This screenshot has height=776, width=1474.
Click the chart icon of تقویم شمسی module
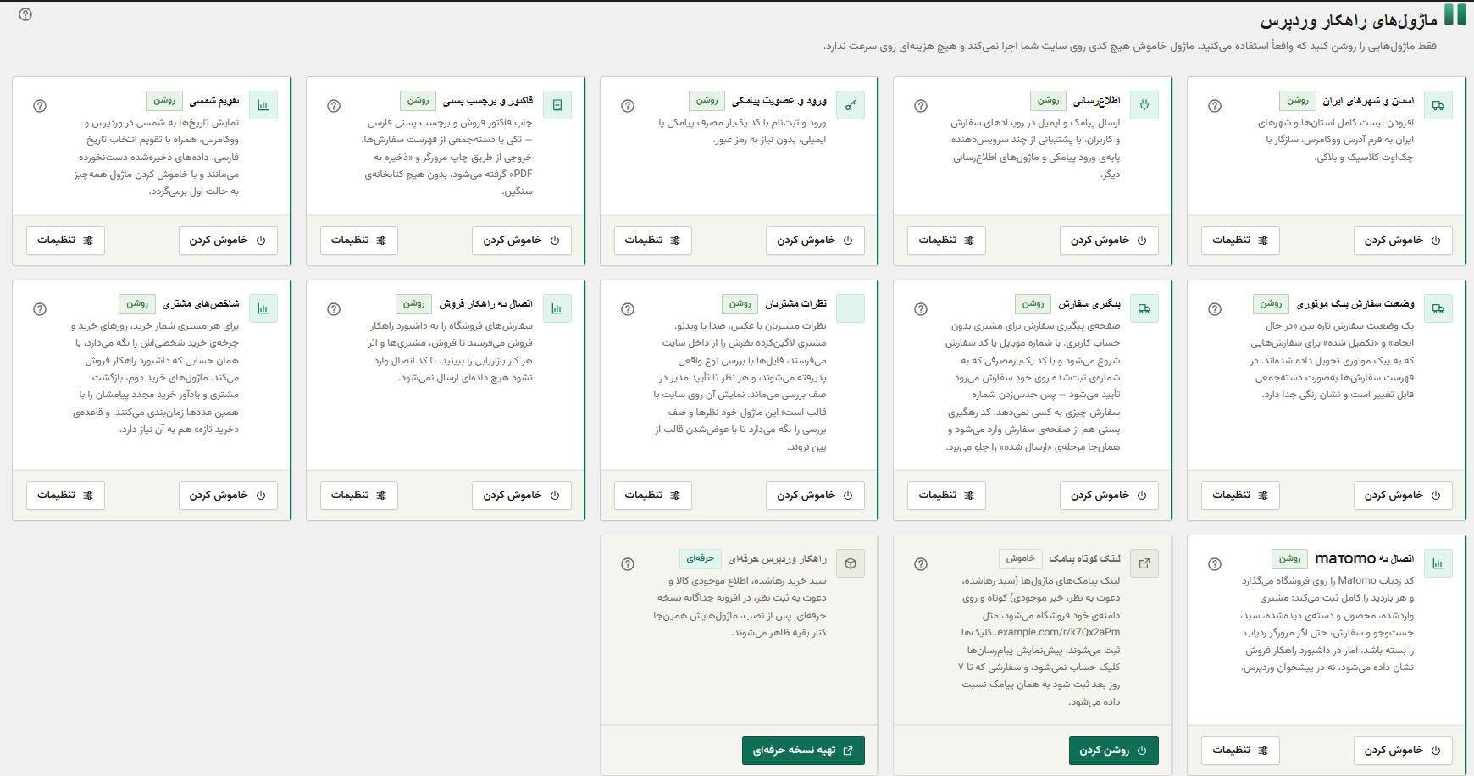tap(263, 105)
